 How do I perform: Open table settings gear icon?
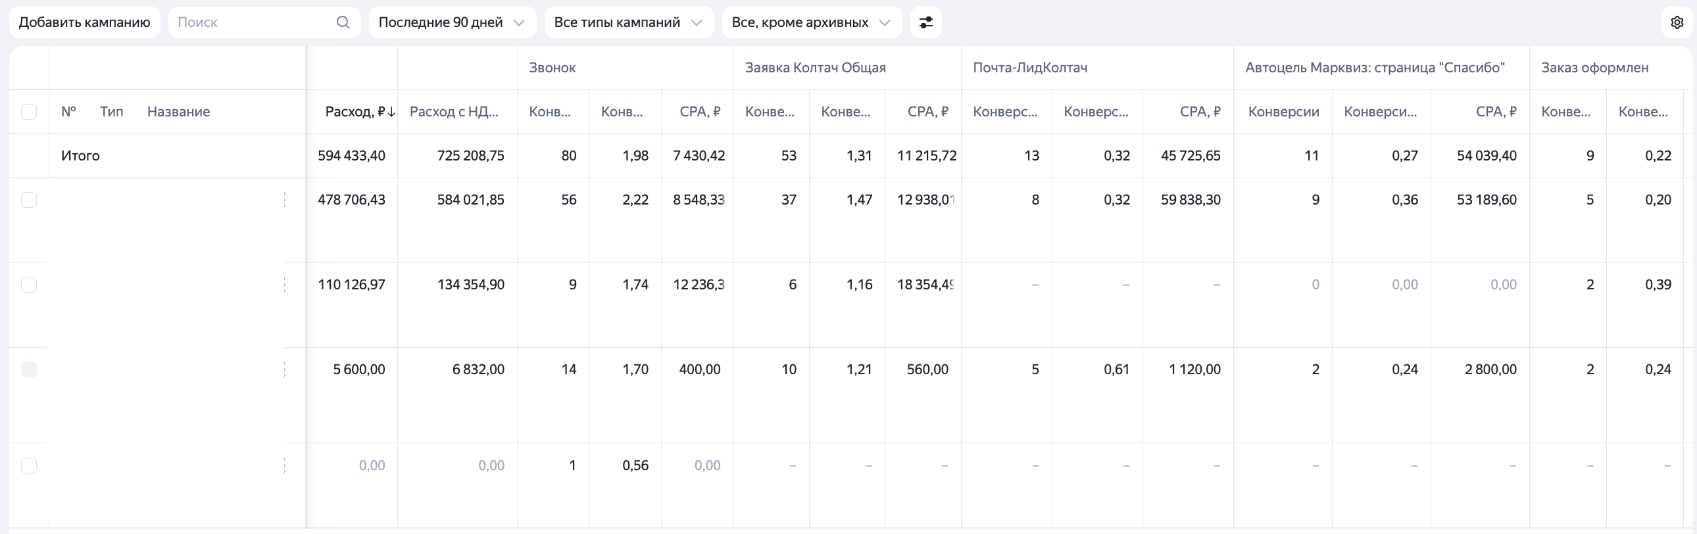coord(1677,22)
